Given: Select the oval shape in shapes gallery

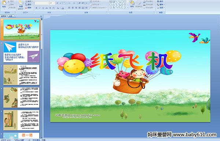Looking at the screenshot, I should coord(125,2).
